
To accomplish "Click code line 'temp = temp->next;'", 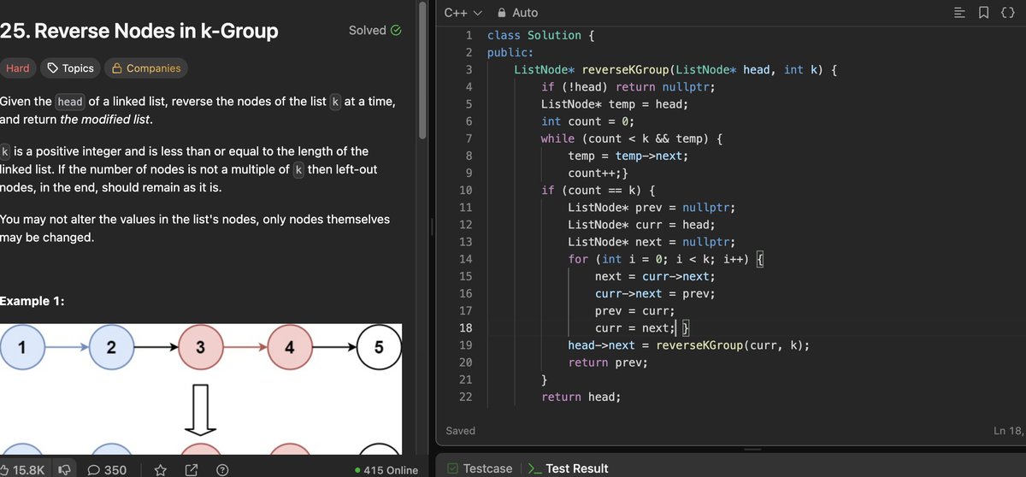I will pos(628,156).
